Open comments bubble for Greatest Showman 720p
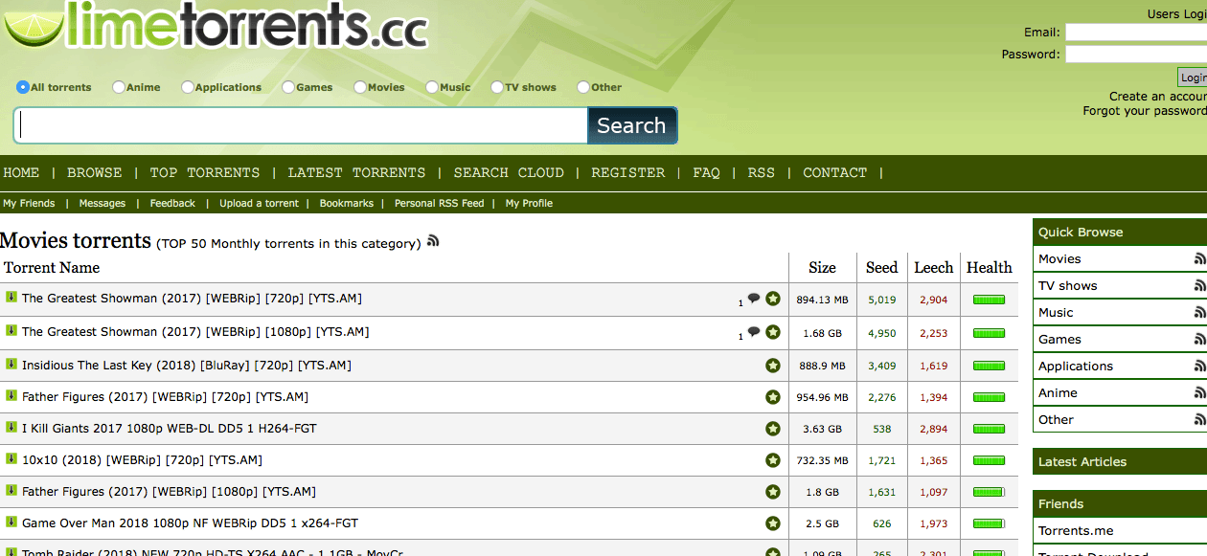 click(x=754, y=299)
